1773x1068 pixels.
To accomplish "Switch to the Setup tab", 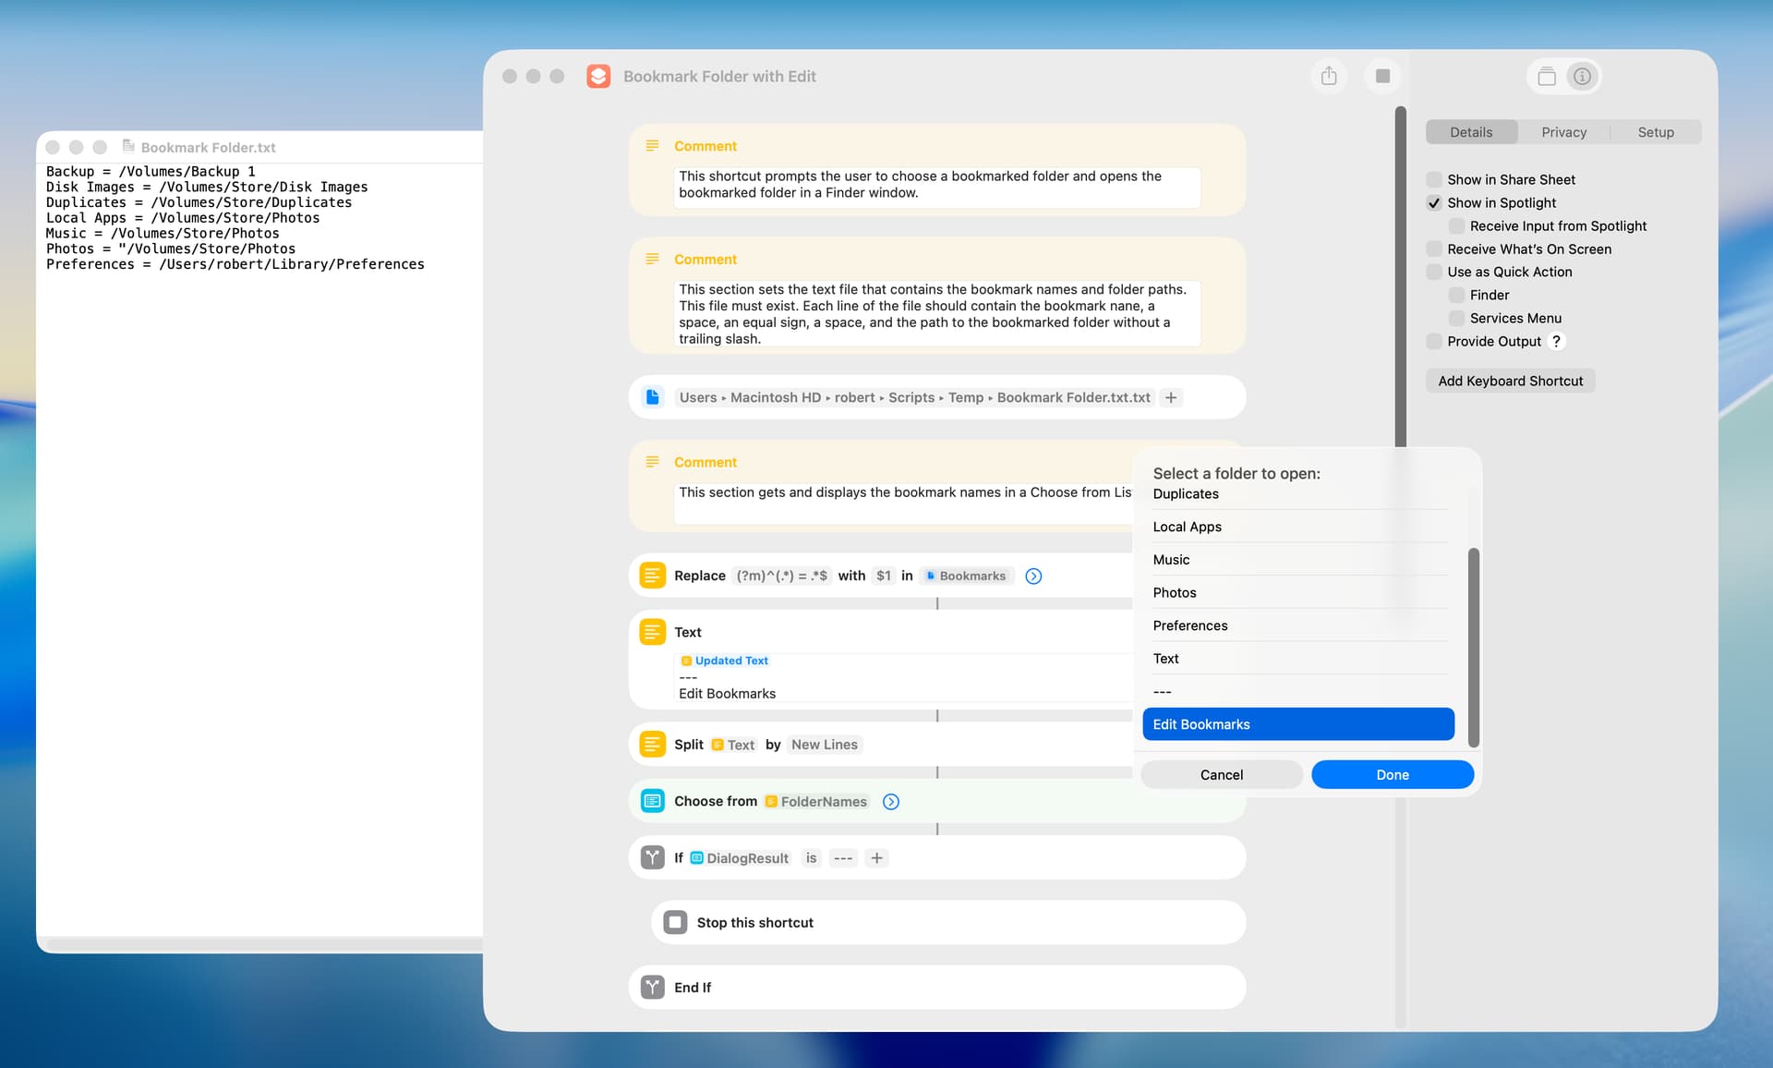I will [1655, 132].
